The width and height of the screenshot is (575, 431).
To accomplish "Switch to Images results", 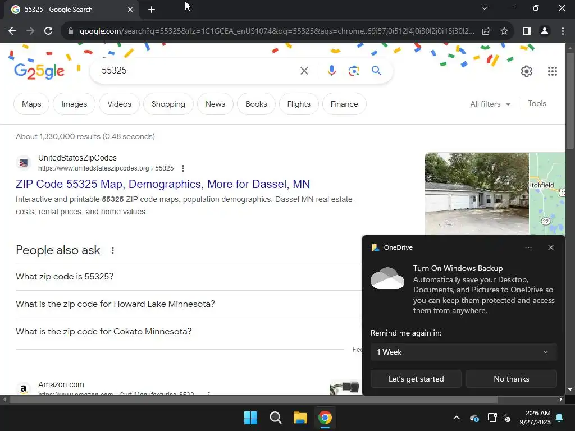I will (74, 104).
